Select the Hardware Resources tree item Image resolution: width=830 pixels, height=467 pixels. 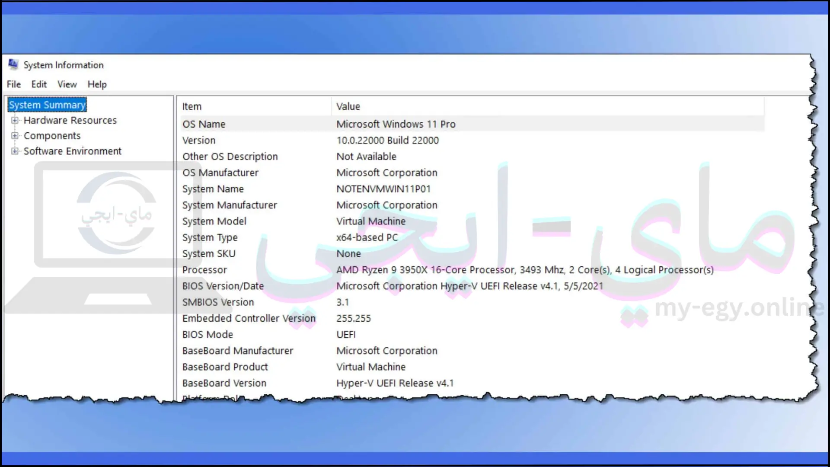tap(70, 120)
